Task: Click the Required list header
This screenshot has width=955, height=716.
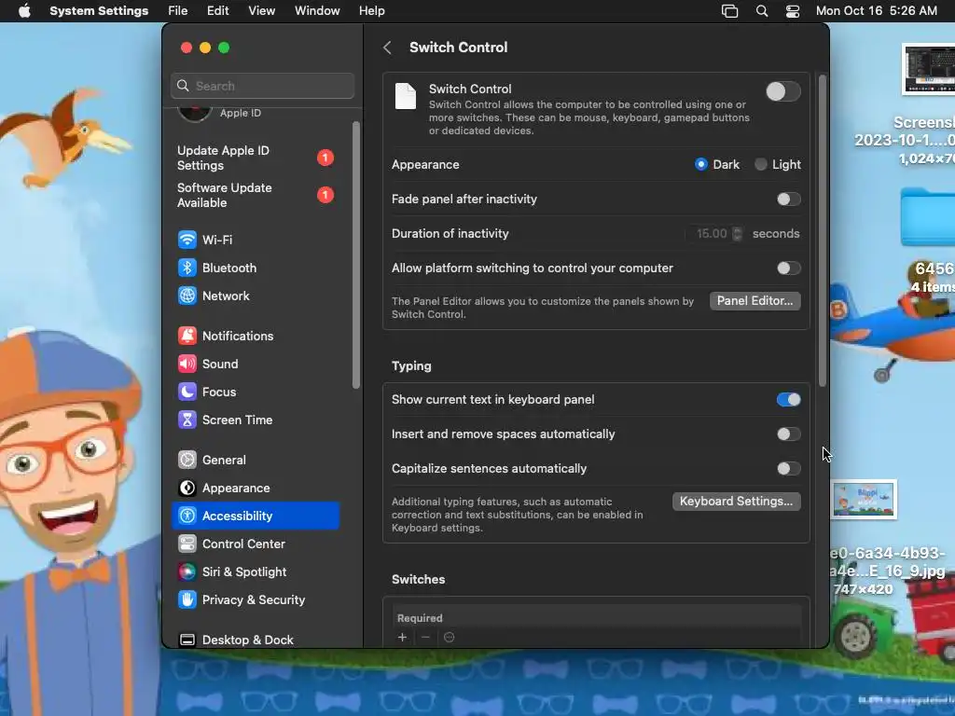Action: (420, 618)
